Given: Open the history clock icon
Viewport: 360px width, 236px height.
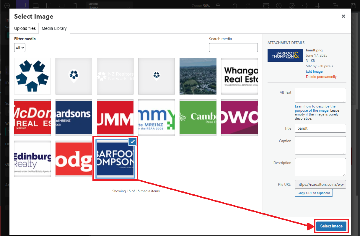Looking at the screenshot, I should 279,6.
